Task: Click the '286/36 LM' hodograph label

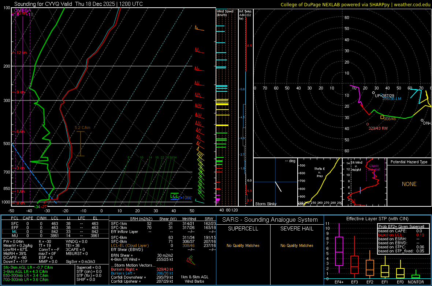Action: point(391,99)
